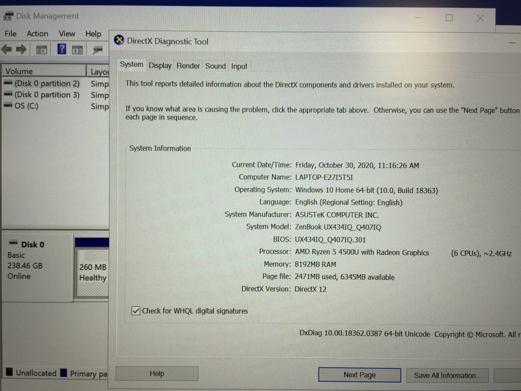Image resolution: width=521 pixels, height=391 pixels.
Task: Click the Disk 0 label in disk pane
Action: pyautogui.click(x=33, y=244)
